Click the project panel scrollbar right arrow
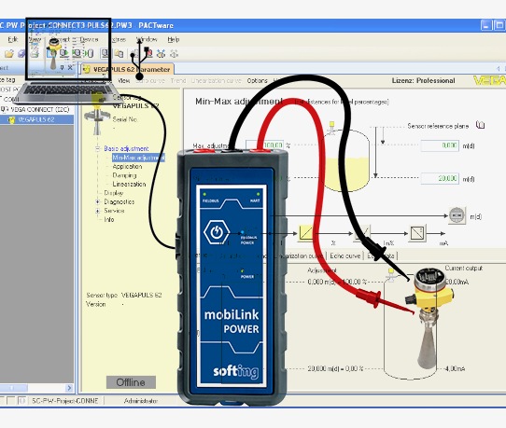The image size is (506, 428). pos(69,387)
